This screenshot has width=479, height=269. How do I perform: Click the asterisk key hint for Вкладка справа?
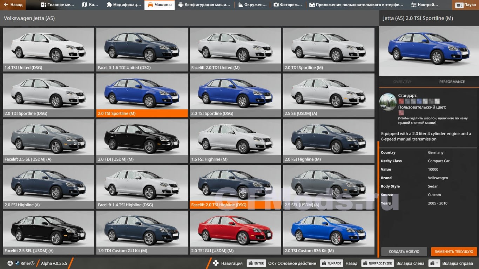434,263
